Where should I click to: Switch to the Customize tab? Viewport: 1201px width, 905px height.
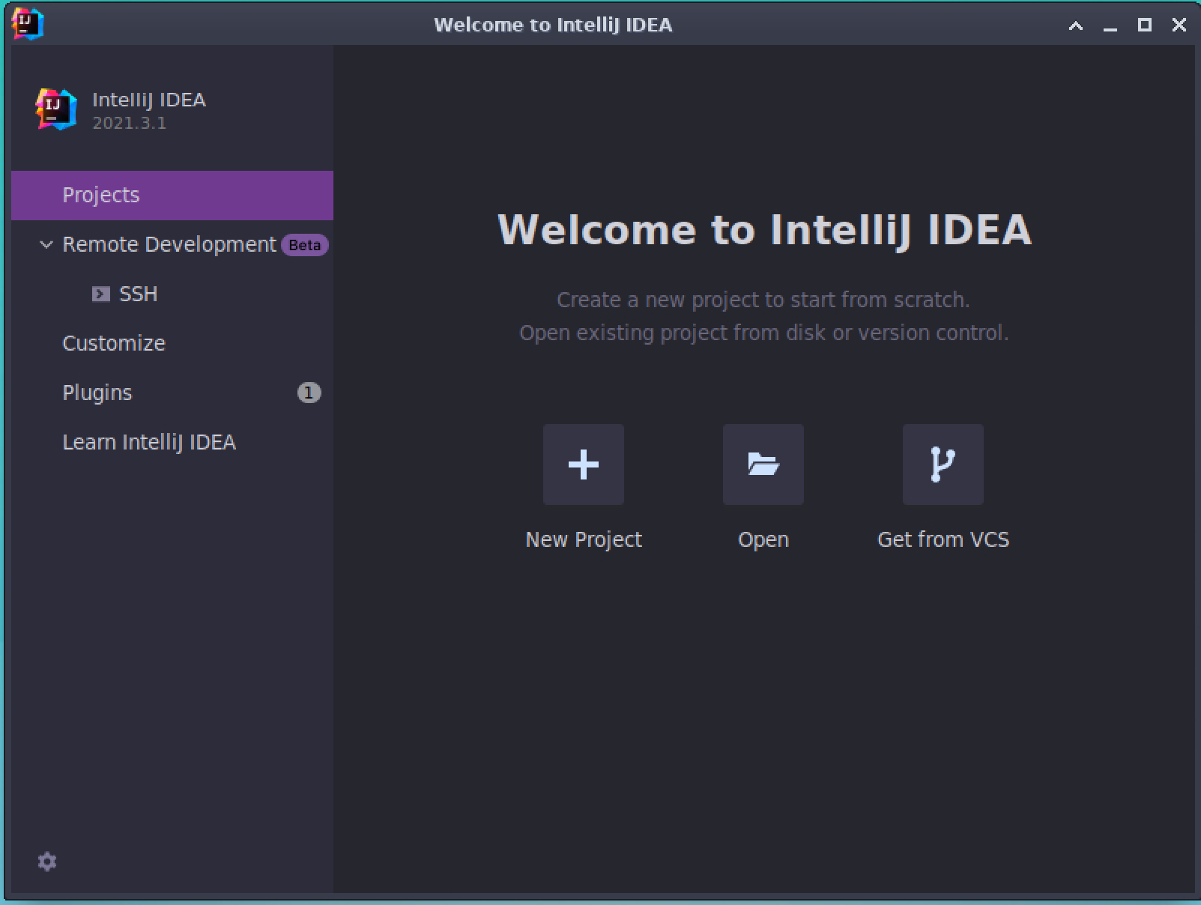[x=172, y=343]
